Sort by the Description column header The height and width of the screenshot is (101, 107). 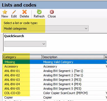tap(73, 57)
